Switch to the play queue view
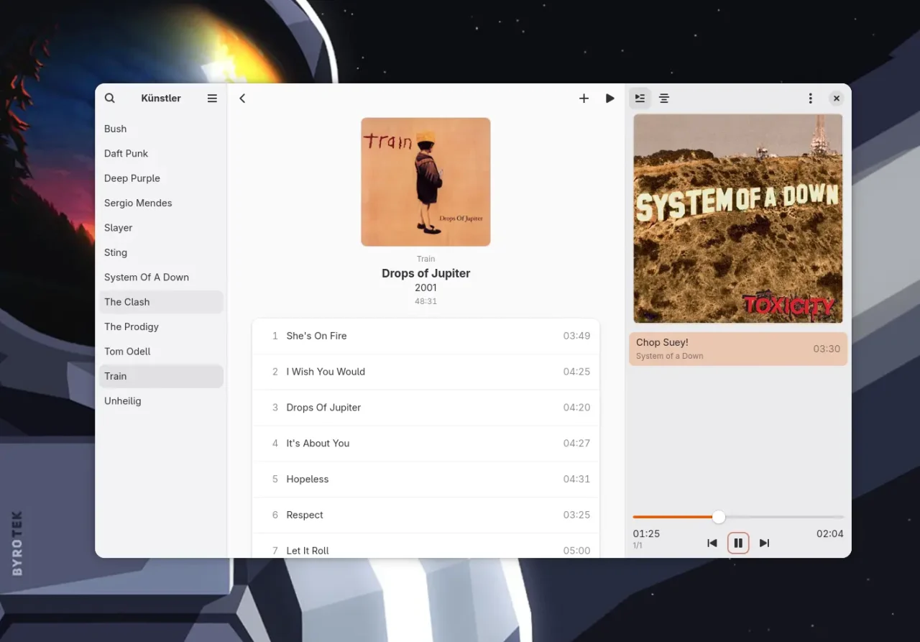 (x=640, y=98)
